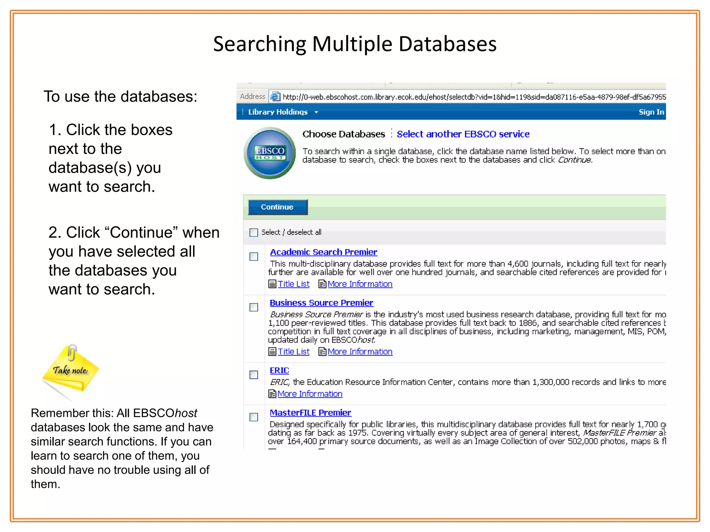
Task: Click the page icon in address bar
Action: tap(275, 96)
